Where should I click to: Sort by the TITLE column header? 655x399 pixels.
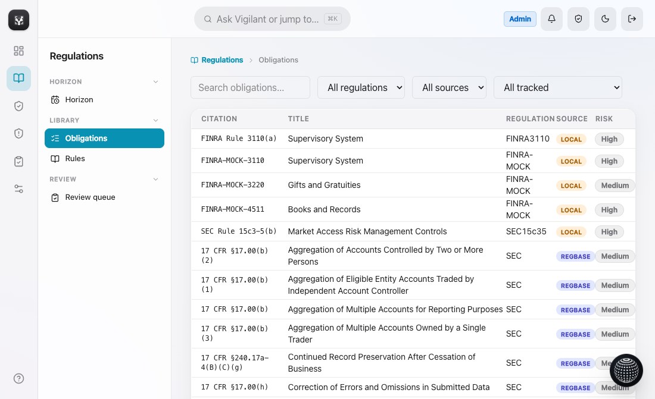pyautogui.click(x=298, y=119)
